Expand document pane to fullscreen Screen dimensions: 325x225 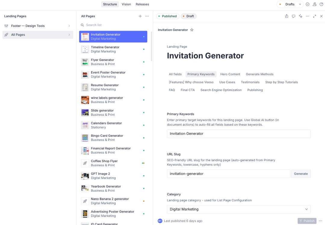[x=314, y=16]
